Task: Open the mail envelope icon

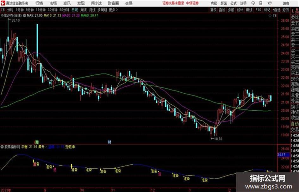Action: click(x=270, y=3)
